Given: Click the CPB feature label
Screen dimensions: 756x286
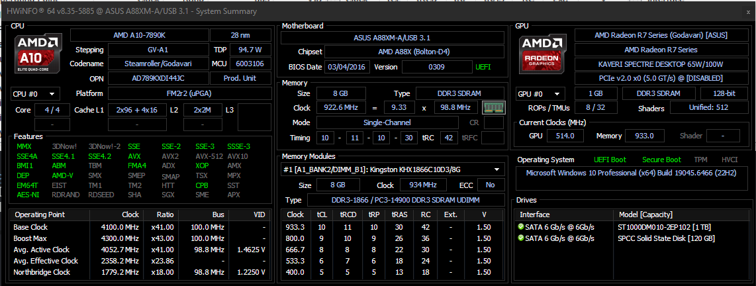Looking at the screenshot, I should [202, 185].
